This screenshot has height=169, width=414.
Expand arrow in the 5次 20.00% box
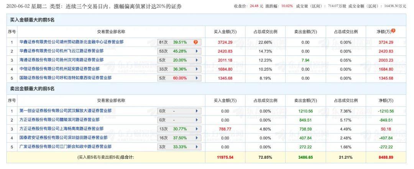[x=197, y=60]
